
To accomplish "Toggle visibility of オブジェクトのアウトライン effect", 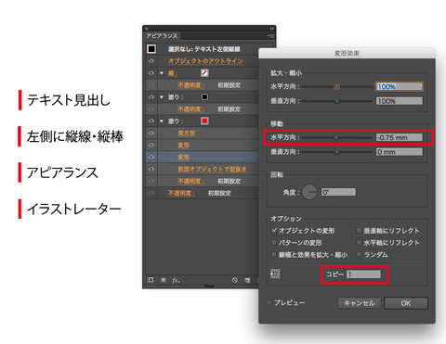I will tap(151, 61).
